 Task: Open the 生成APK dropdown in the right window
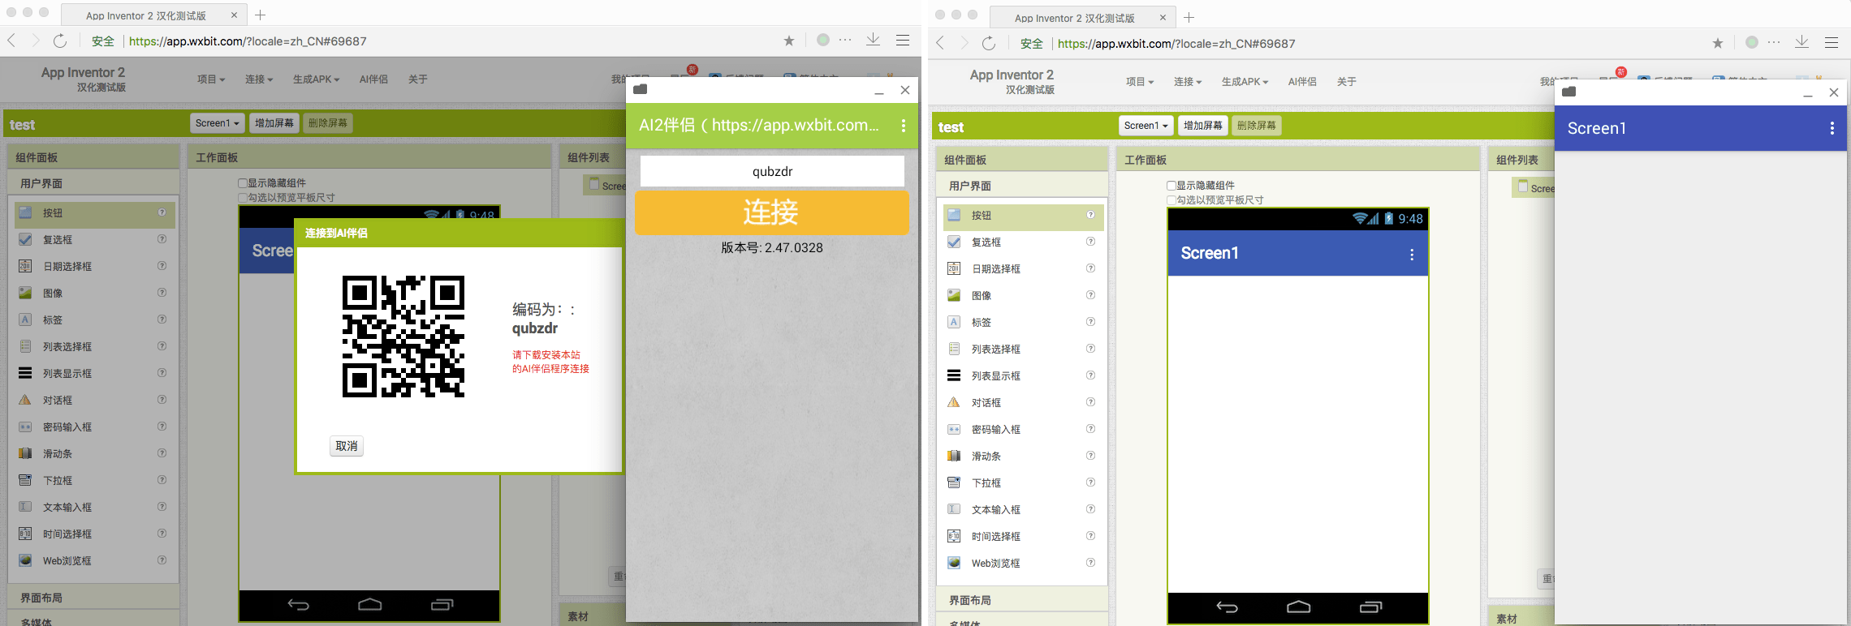1245,82
